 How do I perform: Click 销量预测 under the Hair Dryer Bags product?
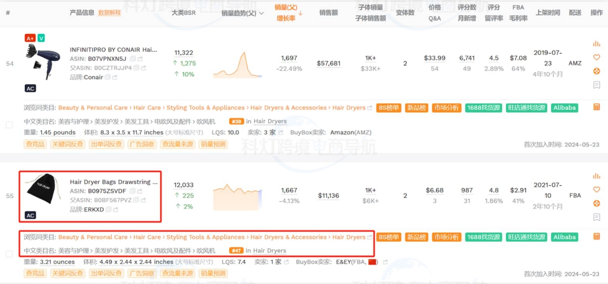click(x=213, y=274)
